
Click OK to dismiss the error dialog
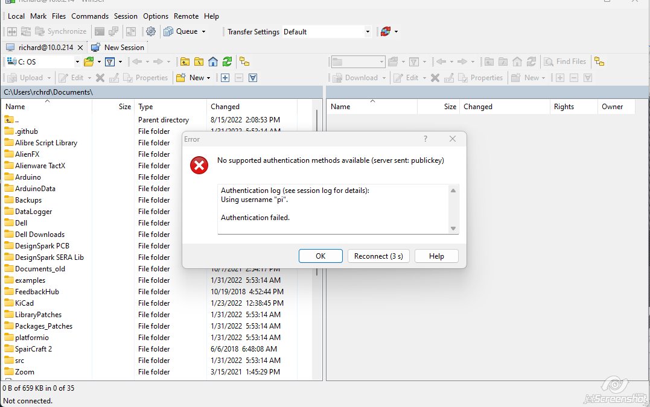point(320,256)
